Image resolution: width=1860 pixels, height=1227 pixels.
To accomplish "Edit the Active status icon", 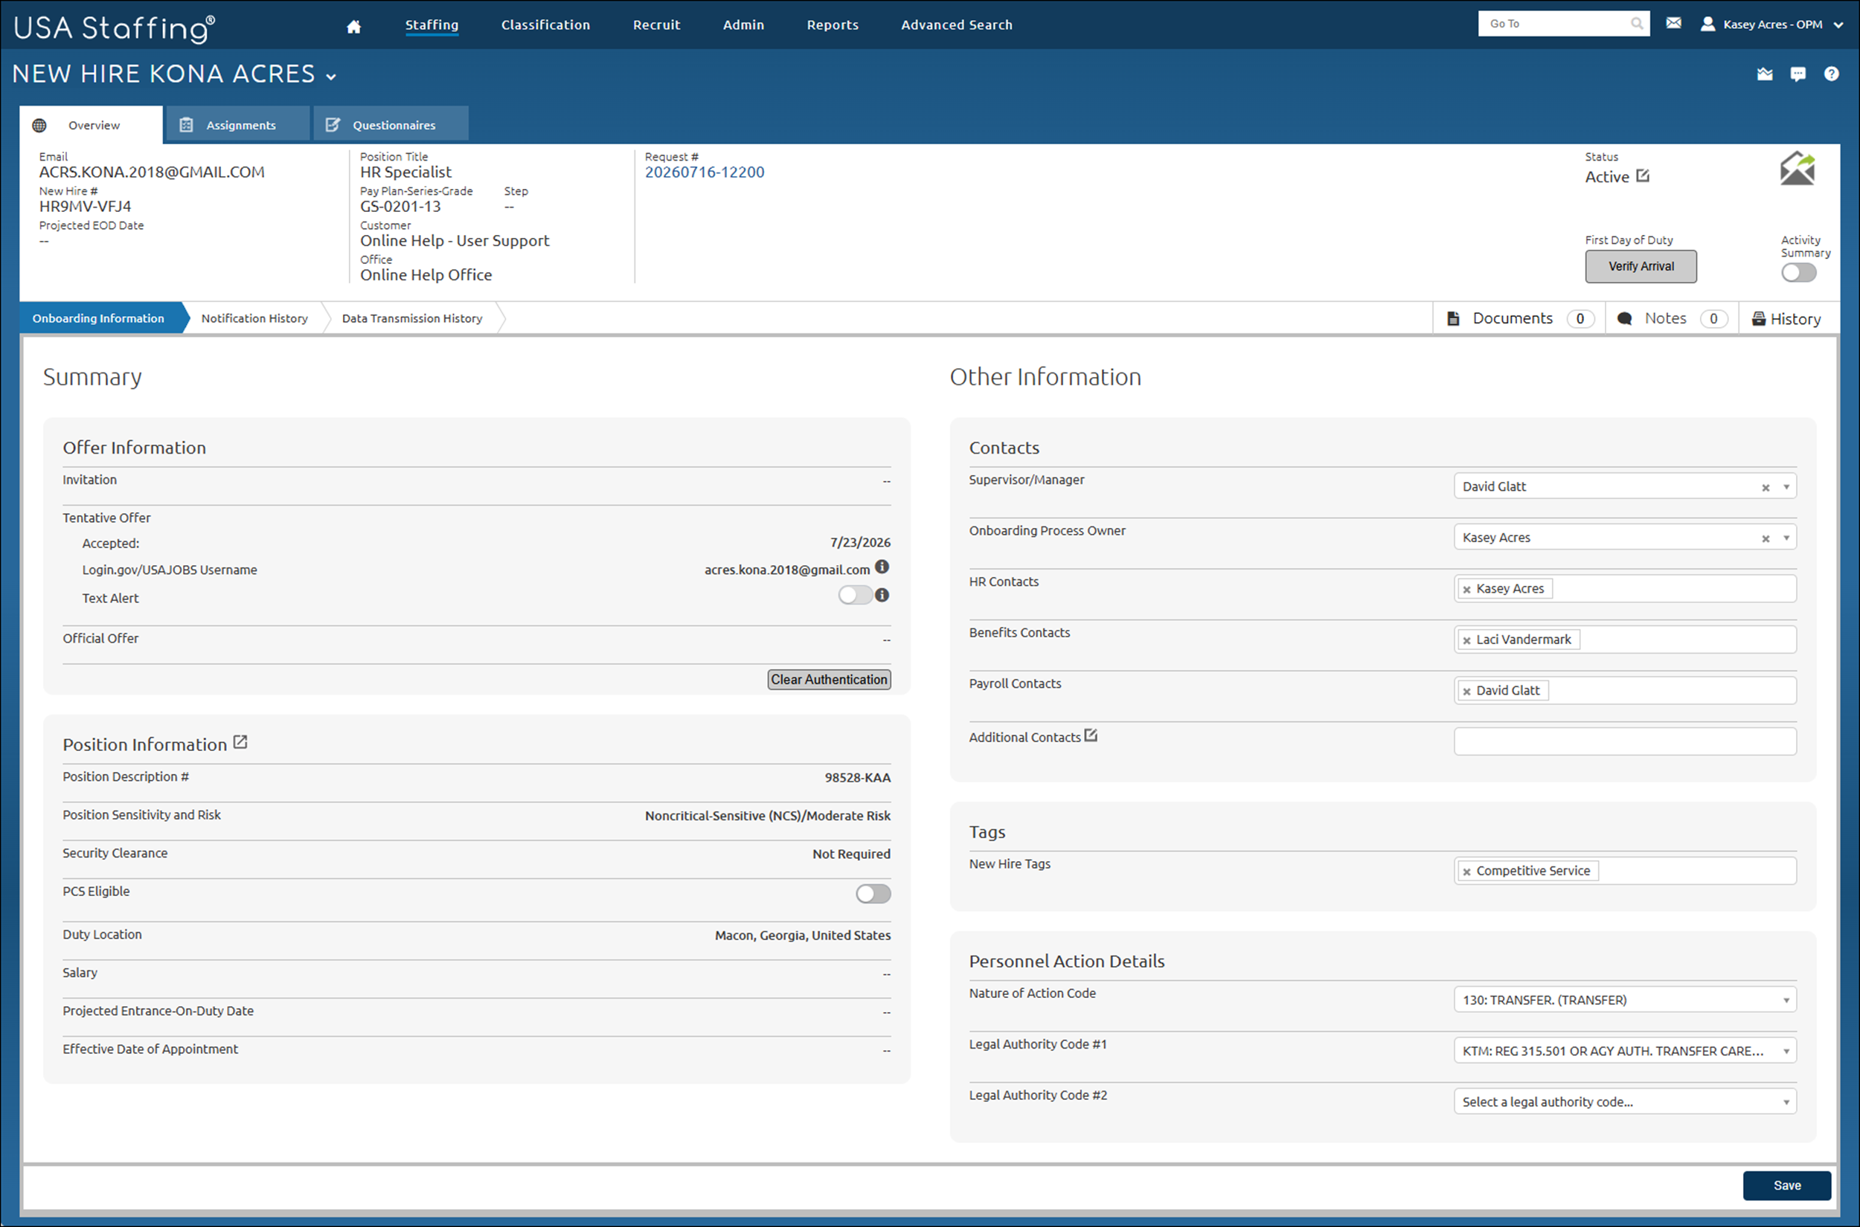I will (1643, 176).
